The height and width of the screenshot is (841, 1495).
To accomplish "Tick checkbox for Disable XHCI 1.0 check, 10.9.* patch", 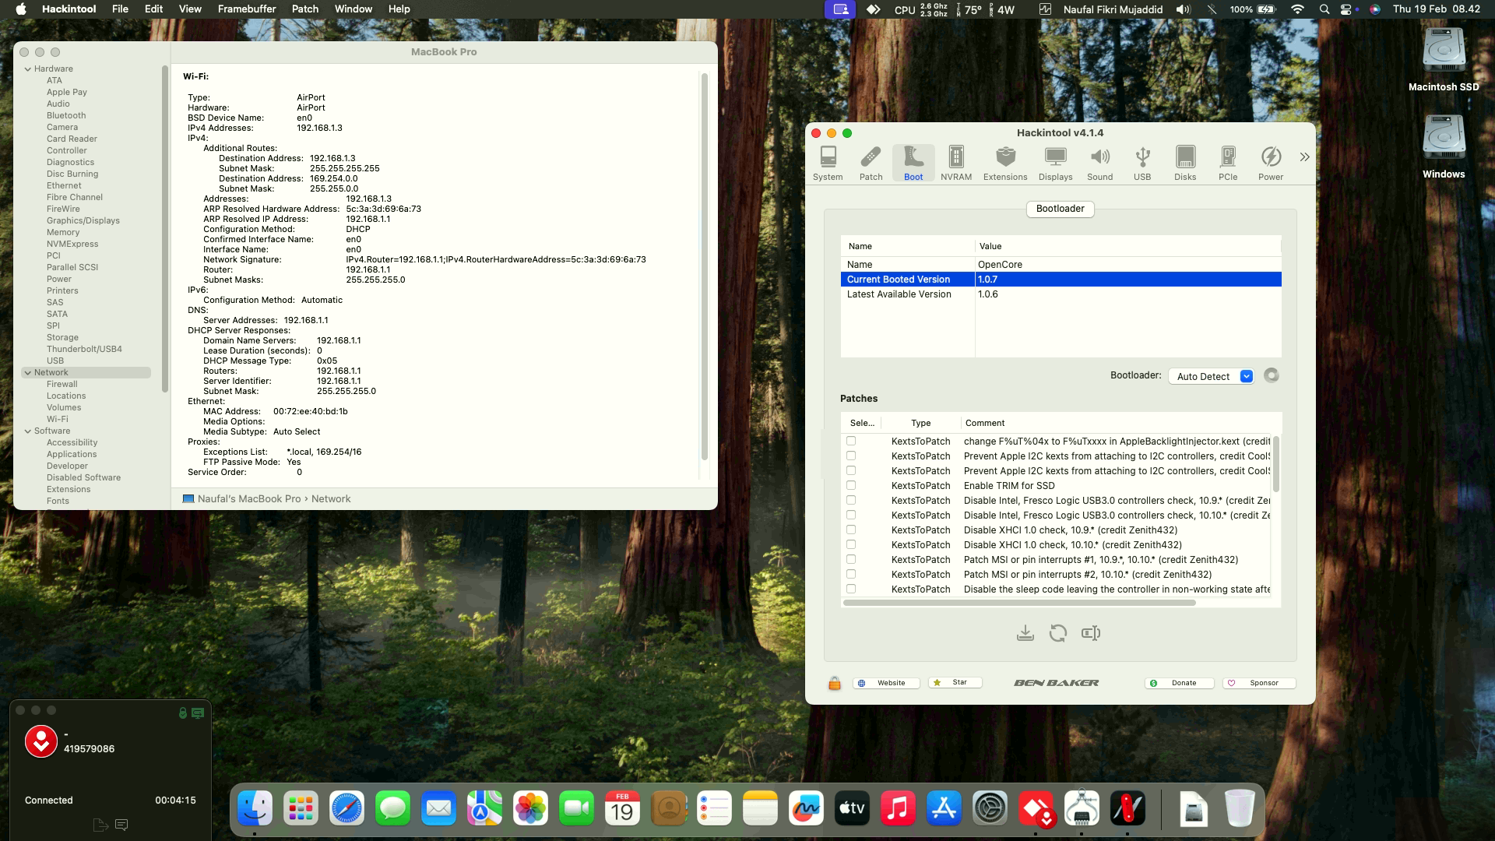I will point(851,530).
